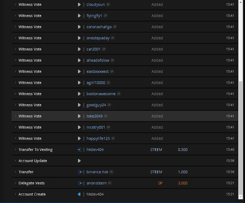This screenshot has width=245, height=203.
Task: Expand the flyingfly1 Witness Vote row
Action: [x=15, y=16]
